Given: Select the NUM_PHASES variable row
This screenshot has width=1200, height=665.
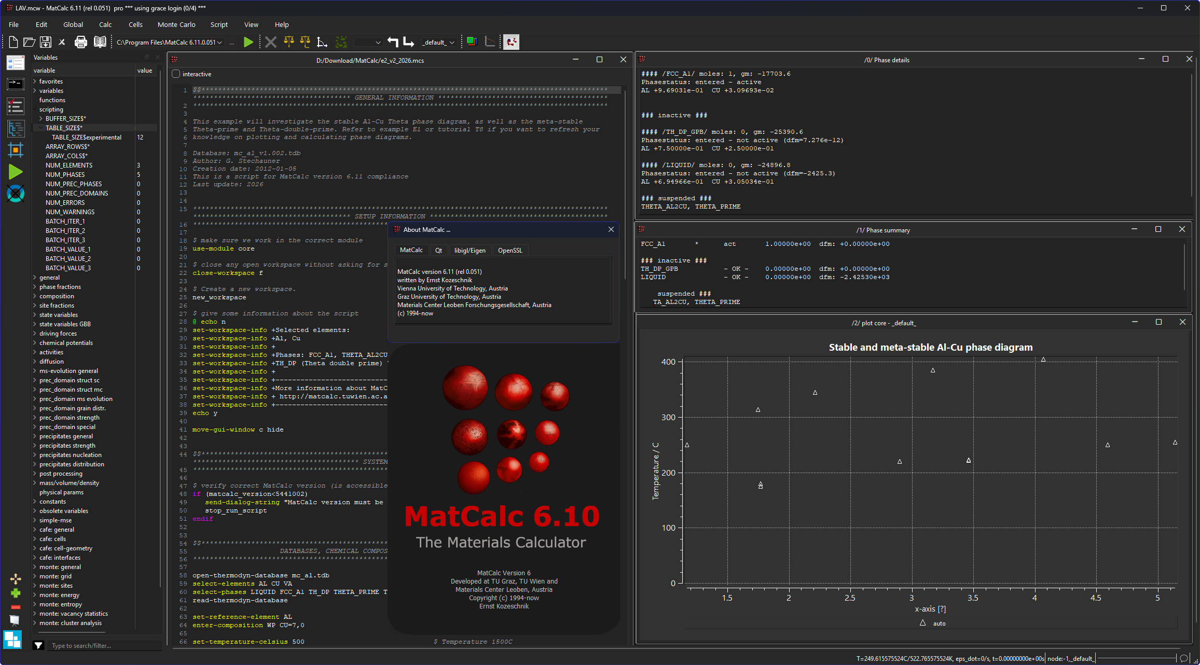Looking at the screenshot, I should pyautogui.click(x=95, y=175).
